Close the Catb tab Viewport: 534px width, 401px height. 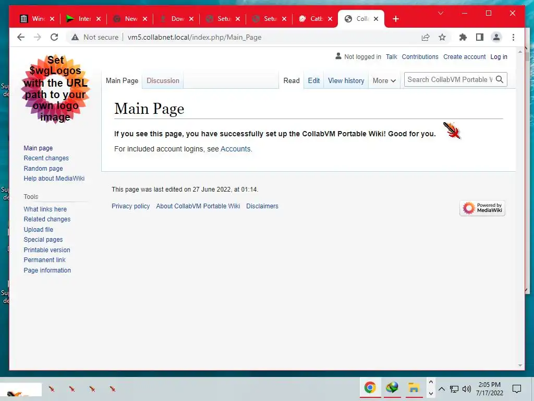330,19
